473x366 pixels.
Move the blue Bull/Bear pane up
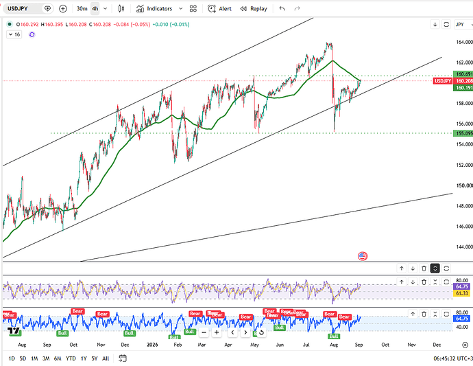[413, 314]
